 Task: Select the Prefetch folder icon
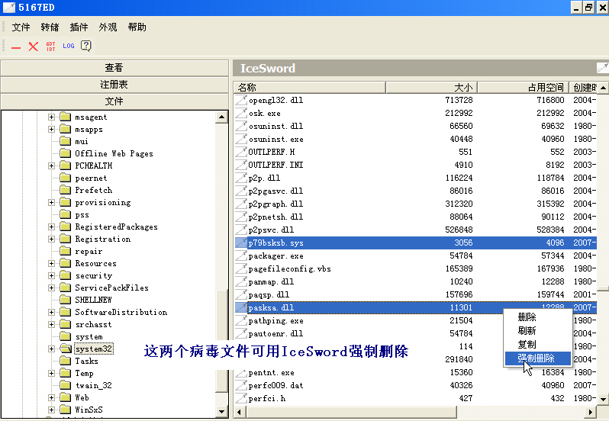tap(66, 190)
